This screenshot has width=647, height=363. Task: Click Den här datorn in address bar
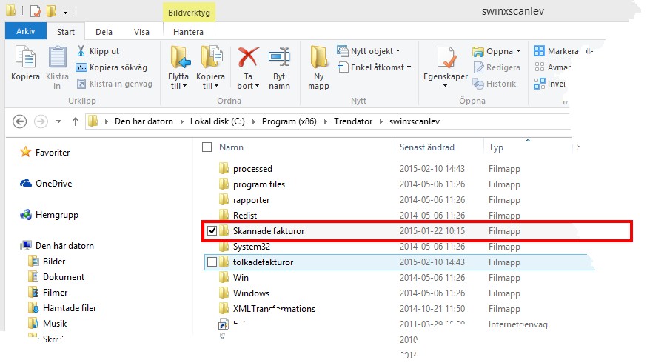coord(144,121)
